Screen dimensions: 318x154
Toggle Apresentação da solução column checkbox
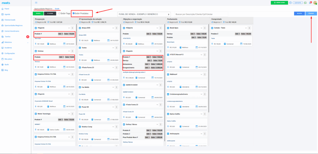point(79,19)
